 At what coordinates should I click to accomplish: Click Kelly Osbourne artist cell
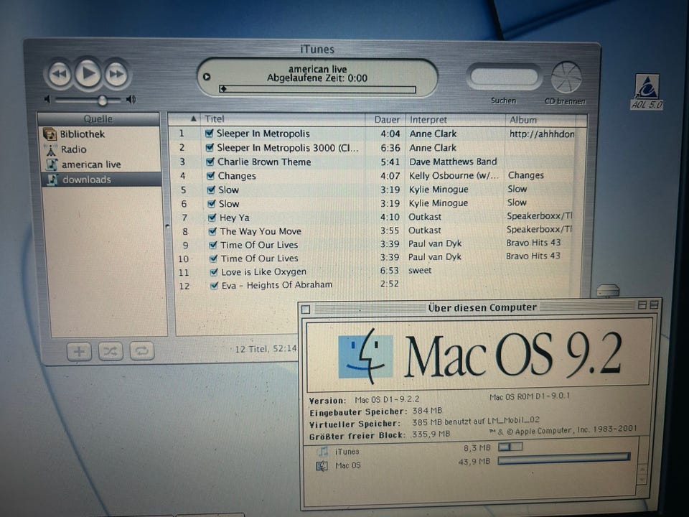454,176
